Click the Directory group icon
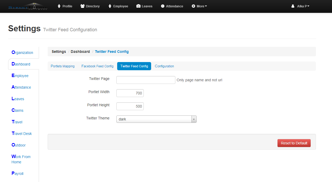The width and height of the screenshot is (332, 182). tap(82, 6)
